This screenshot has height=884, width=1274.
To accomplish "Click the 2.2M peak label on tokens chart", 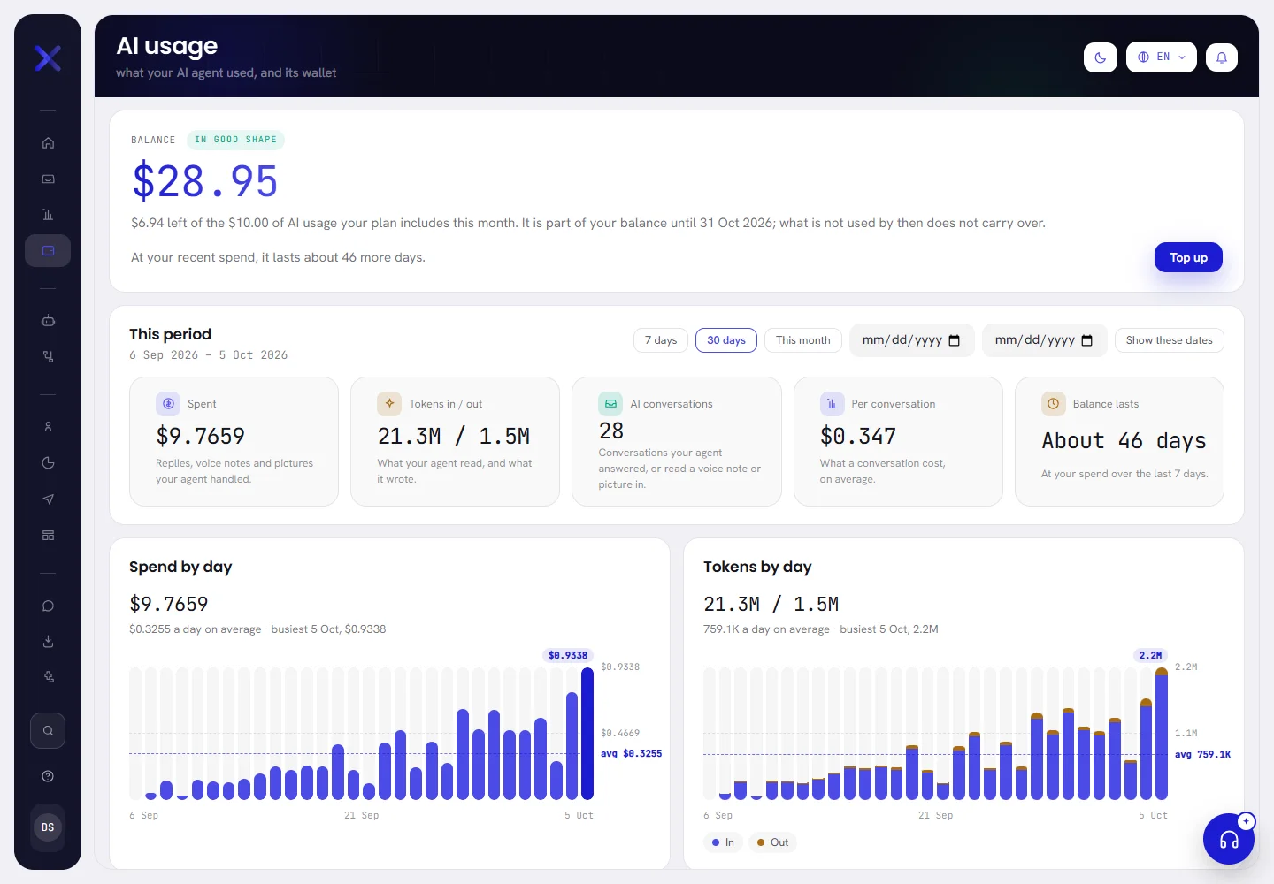I will 1150,656.
